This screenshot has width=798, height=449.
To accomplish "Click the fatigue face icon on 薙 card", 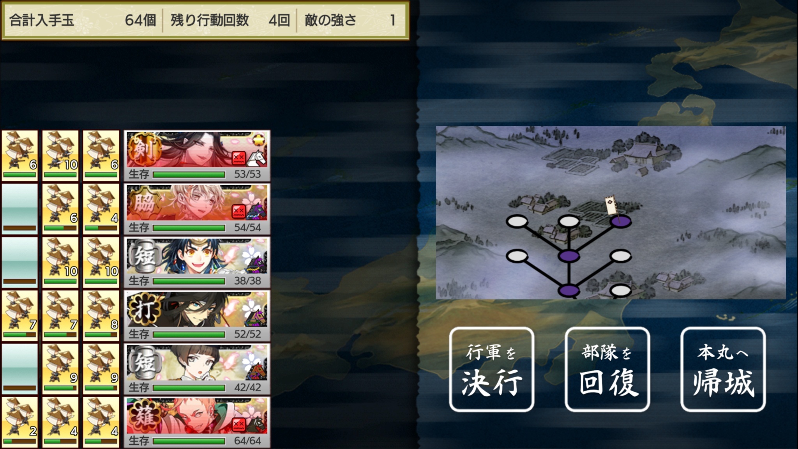I will click(x=239, y=425).
